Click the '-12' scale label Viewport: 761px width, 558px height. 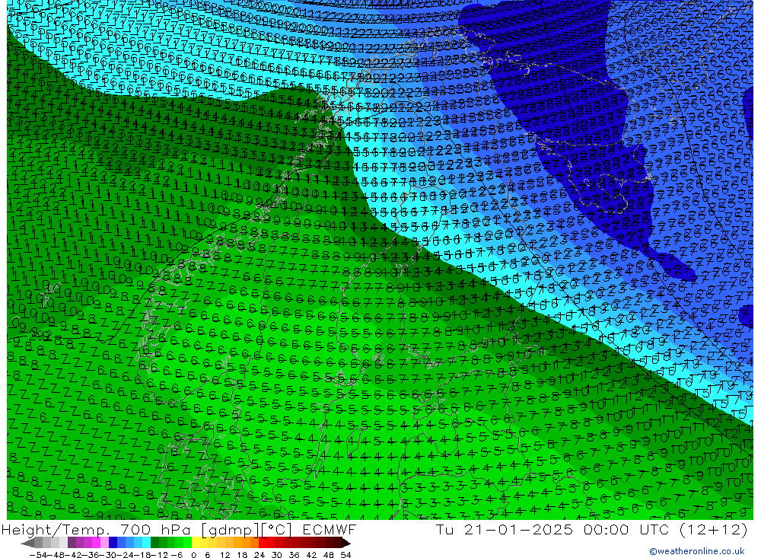159,555
